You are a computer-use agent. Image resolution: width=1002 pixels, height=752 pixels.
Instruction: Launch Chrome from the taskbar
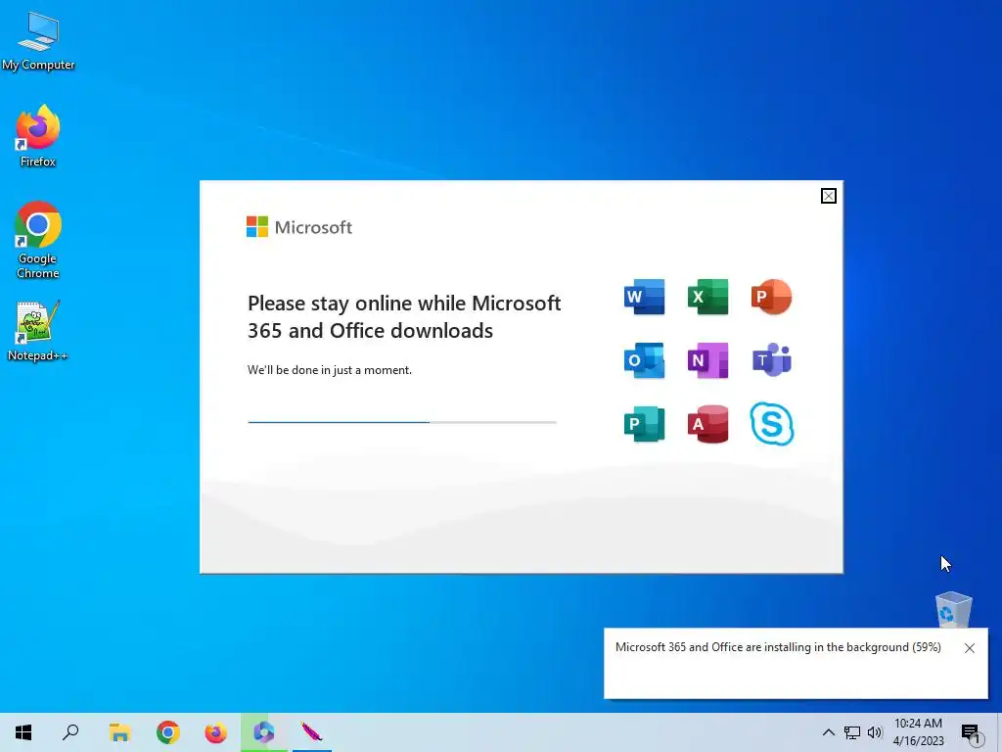(x=168, y=732)
